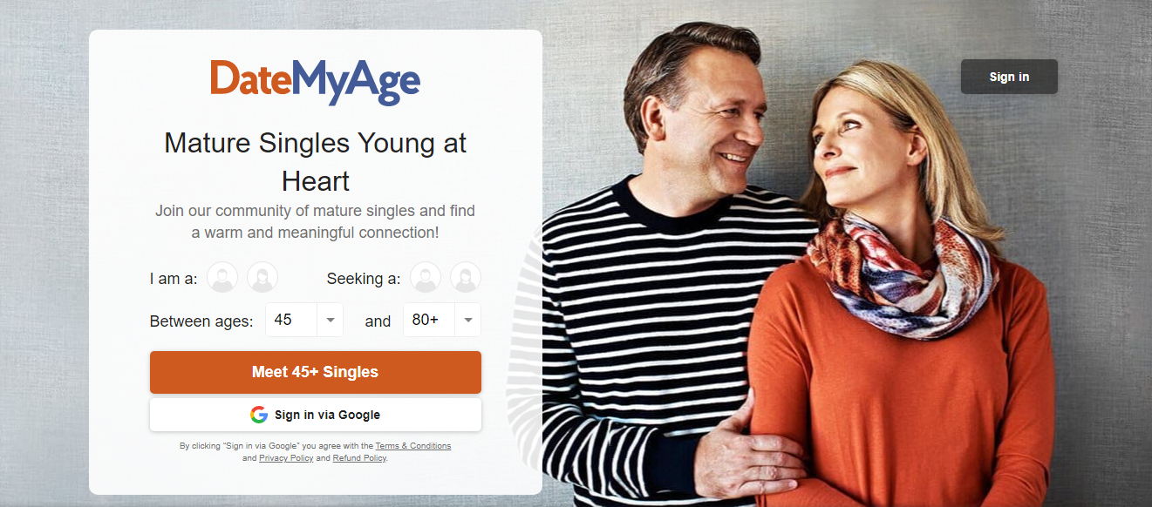Click the Sign in via Google button
The height and width of the screenshot is (507, 1152).
[315, 415]
